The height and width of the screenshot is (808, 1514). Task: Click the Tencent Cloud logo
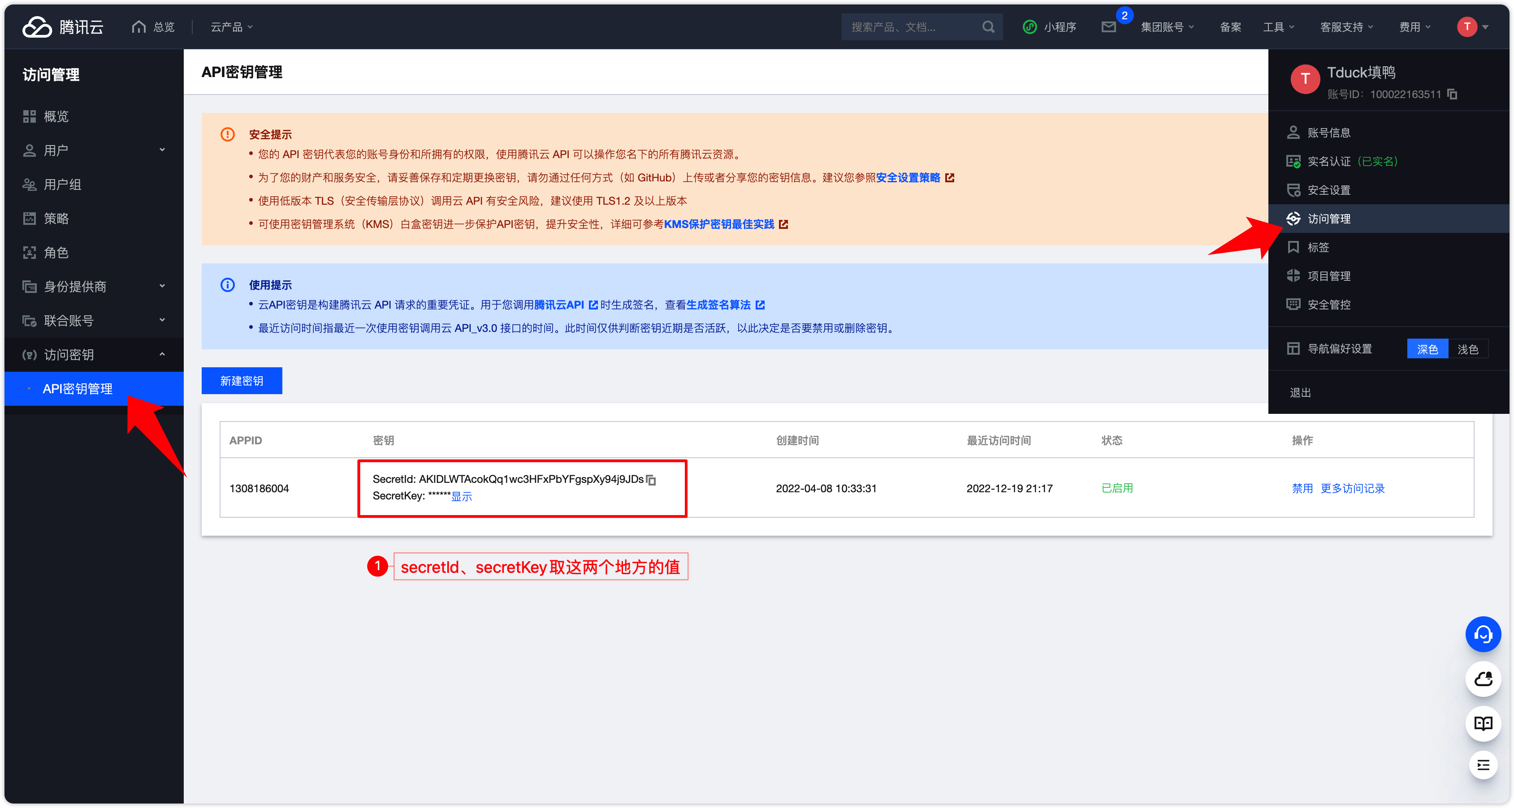63,27
